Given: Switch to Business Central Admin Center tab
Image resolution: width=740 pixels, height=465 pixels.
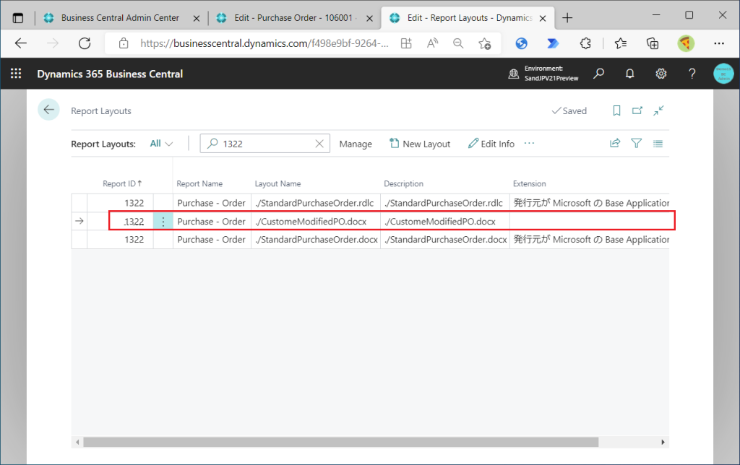Looking at the screenshot, I should [x=120, y=18].
